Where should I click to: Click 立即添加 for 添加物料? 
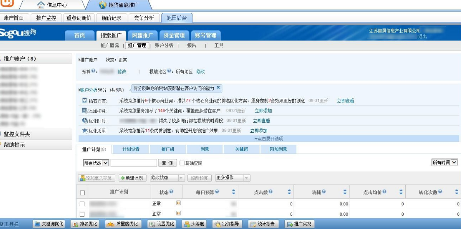click(263, 111)
